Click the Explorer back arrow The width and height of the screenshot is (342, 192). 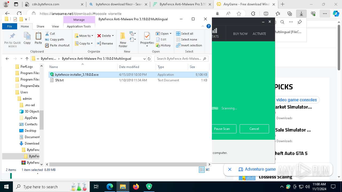pos(7,59)
